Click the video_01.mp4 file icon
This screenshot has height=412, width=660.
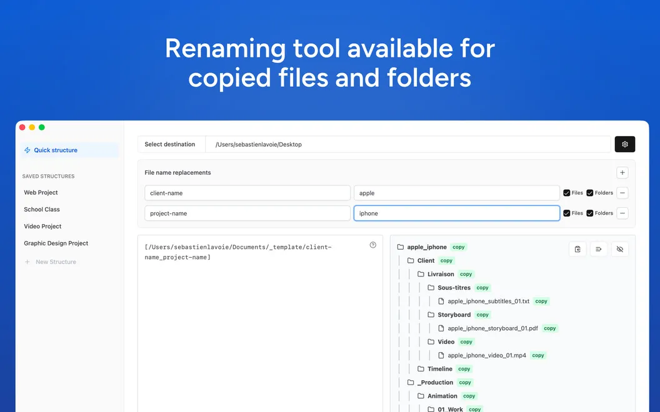tap(441, 355)
